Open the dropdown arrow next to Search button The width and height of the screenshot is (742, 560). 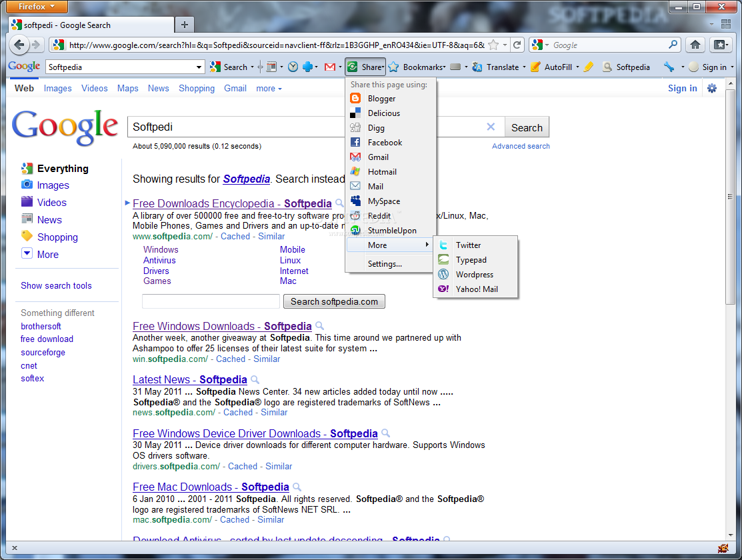252,67
